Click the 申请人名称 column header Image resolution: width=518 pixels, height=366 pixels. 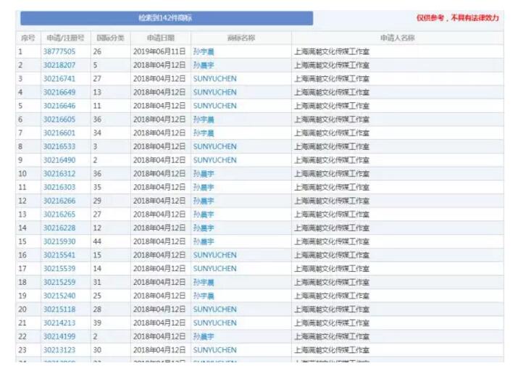click(397, 38)
